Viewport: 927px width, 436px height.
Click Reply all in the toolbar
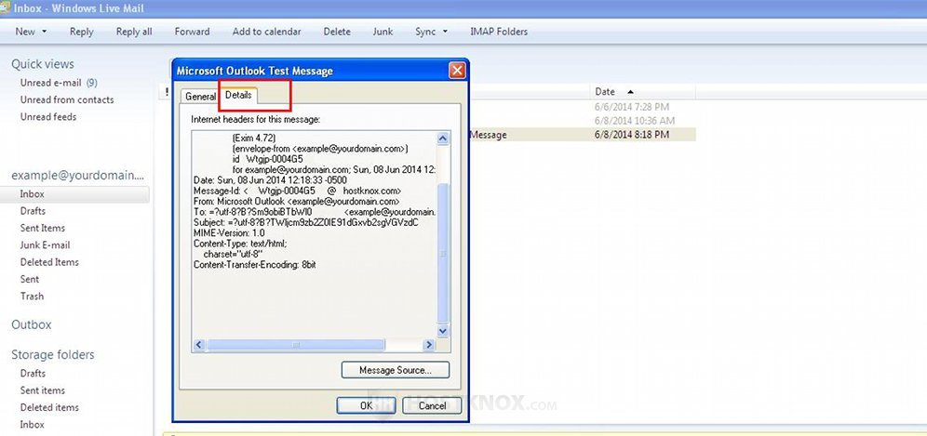pyautogui.click(x=134, y=32)
